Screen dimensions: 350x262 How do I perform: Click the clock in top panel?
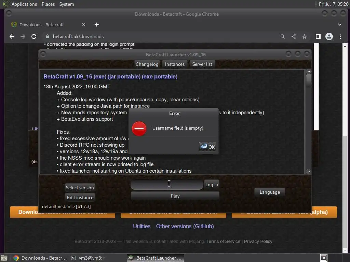[334, 4]
